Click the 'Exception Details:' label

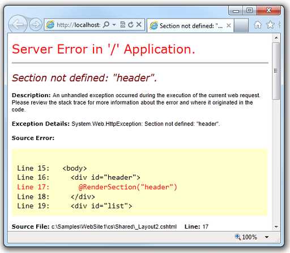[x=41, y=124]
